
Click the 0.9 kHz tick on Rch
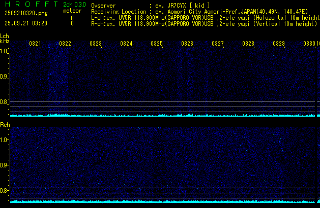pyautogui.click(x=5, y=165)
